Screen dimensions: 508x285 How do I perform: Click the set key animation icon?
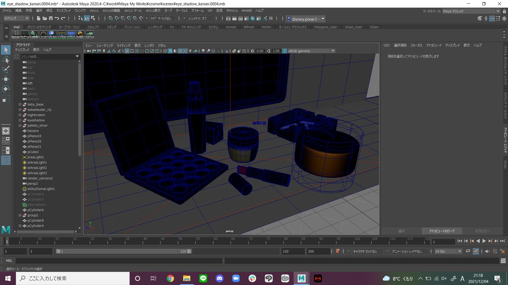click(338, 251)
